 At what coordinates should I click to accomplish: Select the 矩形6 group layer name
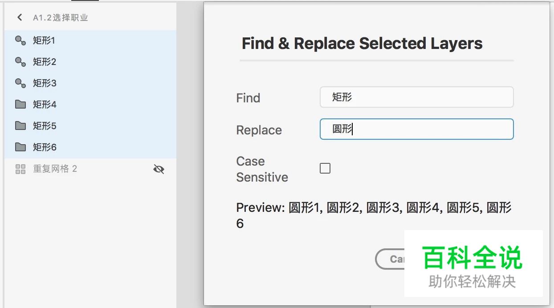(x=45, y=147)
